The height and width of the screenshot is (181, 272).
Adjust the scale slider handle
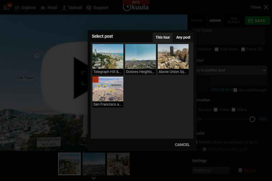coord(252,119)
